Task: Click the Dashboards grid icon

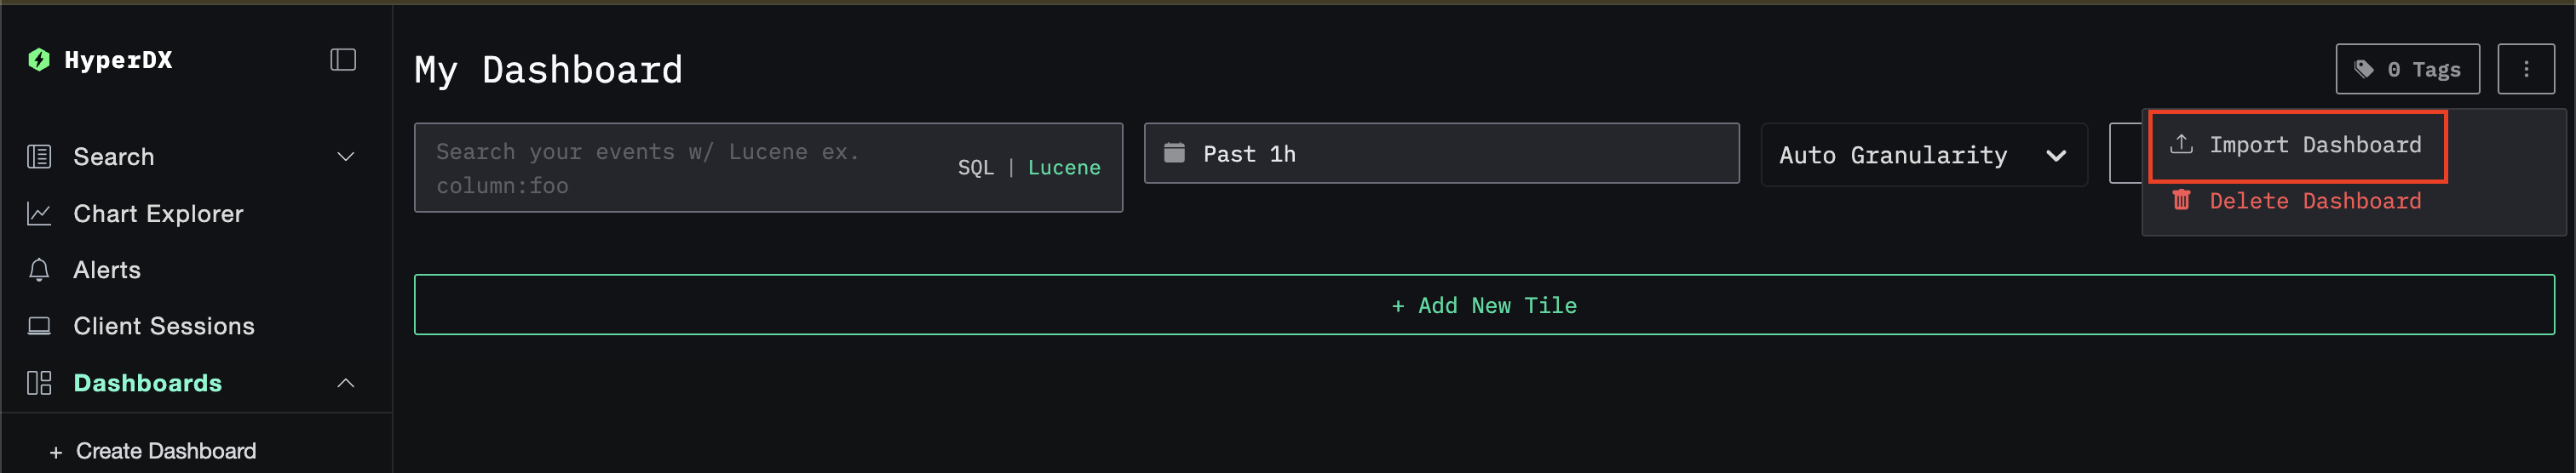Action: (39, 383)
